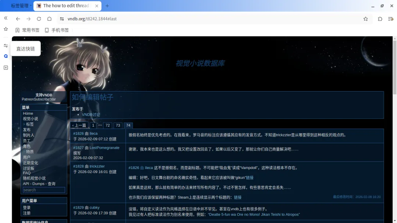Open FAQ menu link
Screen dimensions: 397x223
[26, 173]
